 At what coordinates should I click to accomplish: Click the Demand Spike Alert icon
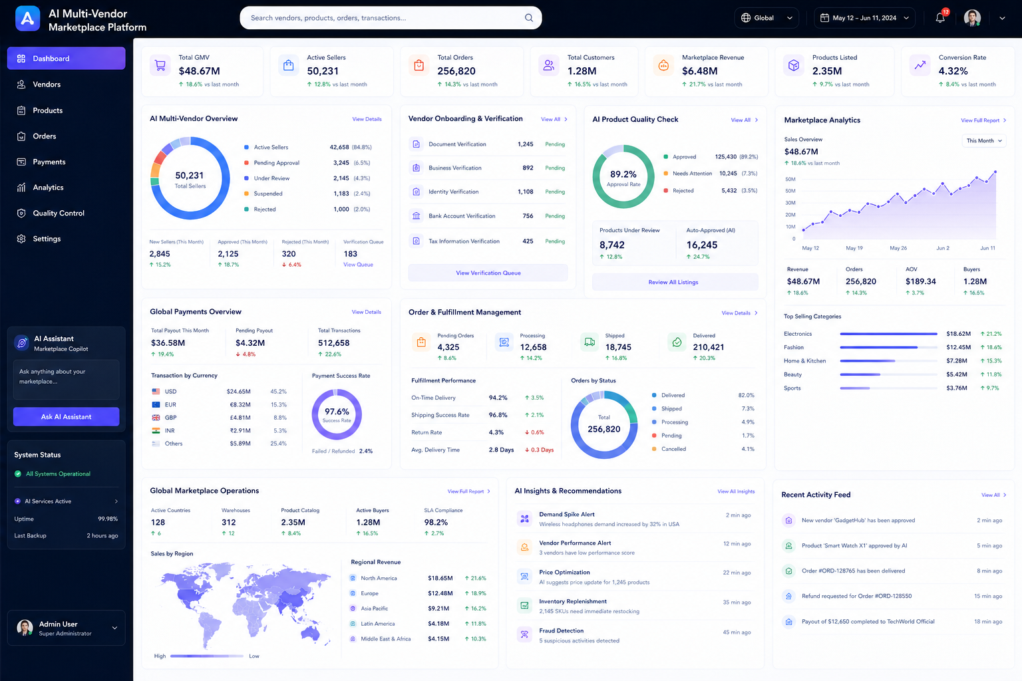pos(524,519)
